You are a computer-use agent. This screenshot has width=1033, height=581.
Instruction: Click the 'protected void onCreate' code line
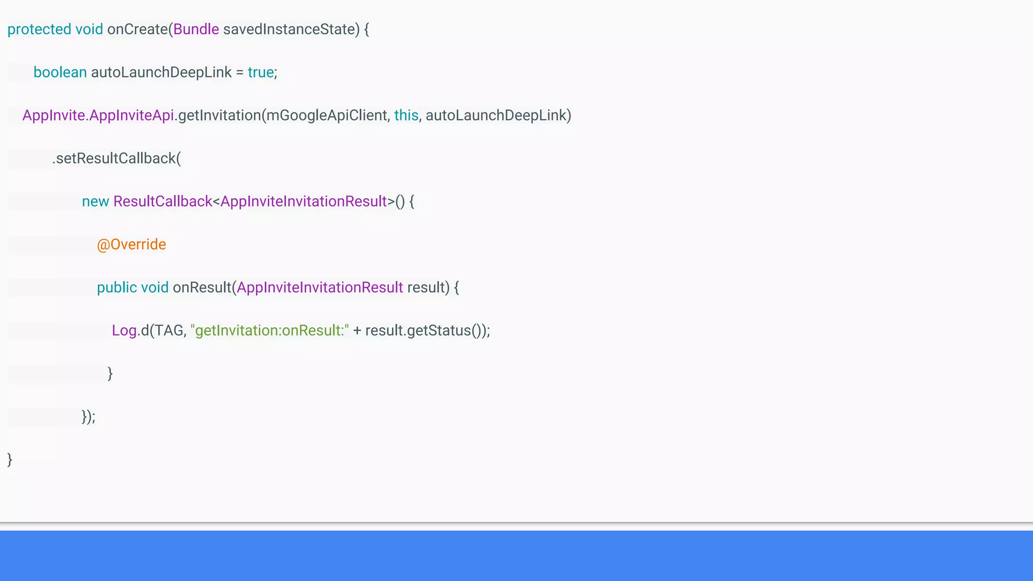[x=188, y=29]
